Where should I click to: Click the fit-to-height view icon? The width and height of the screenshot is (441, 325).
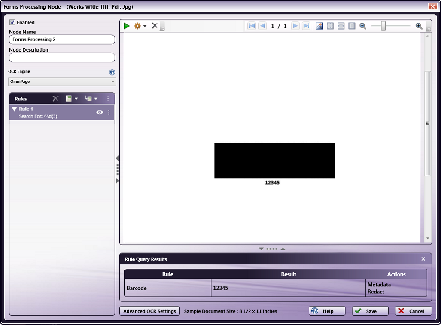[352, 26]
